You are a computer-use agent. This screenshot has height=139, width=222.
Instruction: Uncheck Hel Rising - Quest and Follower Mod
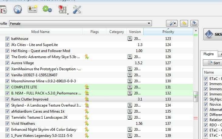tap(7, 51)
